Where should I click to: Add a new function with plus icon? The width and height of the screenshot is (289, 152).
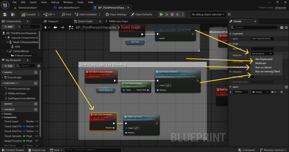pyautogui.click(x=36, y=83)
